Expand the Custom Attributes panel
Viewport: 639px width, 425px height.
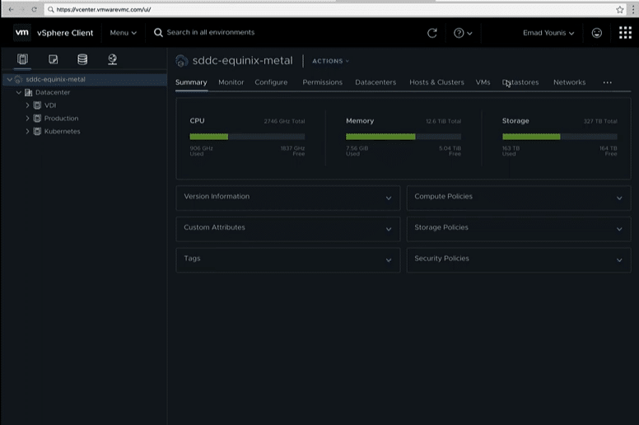389,230
